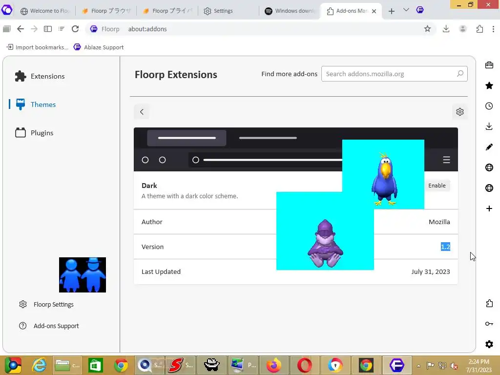Switch to Settings tab

click(x=229, y=11)
